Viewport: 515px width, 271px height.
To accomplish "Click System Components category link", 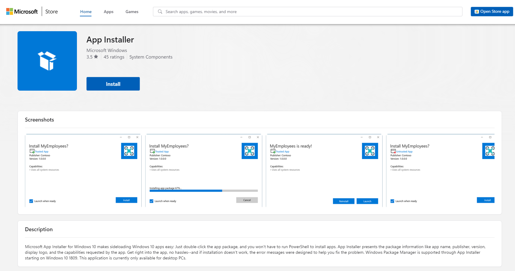I will (151, 57).
